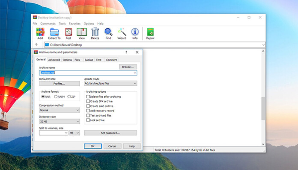This screenshot has width=298, height=170.
Task: Click the Delete trash icon
Action: click(x=95, y=34)
